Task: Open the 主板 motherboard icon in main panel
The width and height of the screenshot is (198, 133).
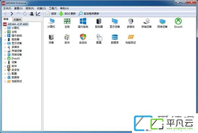Action: 67,23
